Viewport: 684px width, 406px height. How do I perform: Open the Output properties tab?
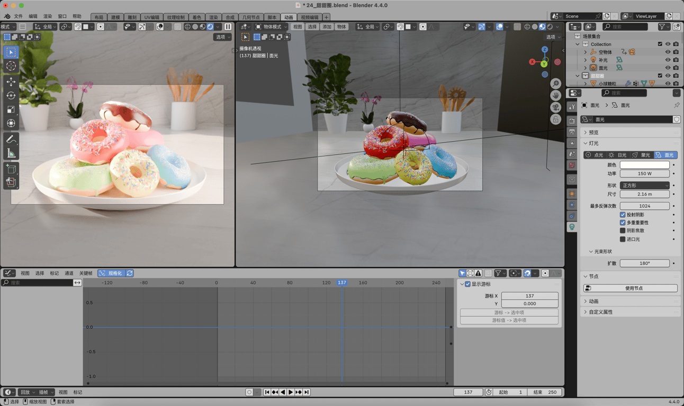pos(572,132)
